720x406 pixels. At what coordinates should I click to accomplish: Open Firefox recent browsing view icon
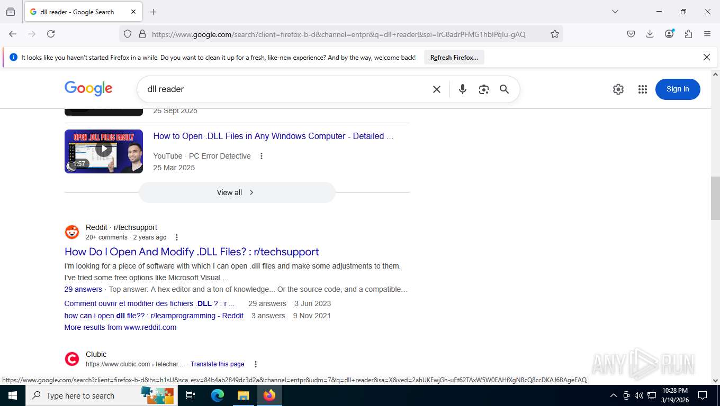click(11, 12)
